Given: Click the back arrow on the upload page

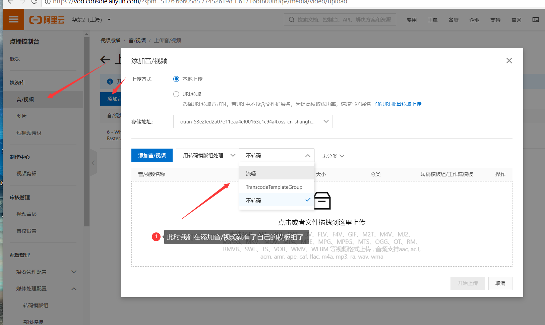Looking at the screenshot, I should click(x=105, y=59).
